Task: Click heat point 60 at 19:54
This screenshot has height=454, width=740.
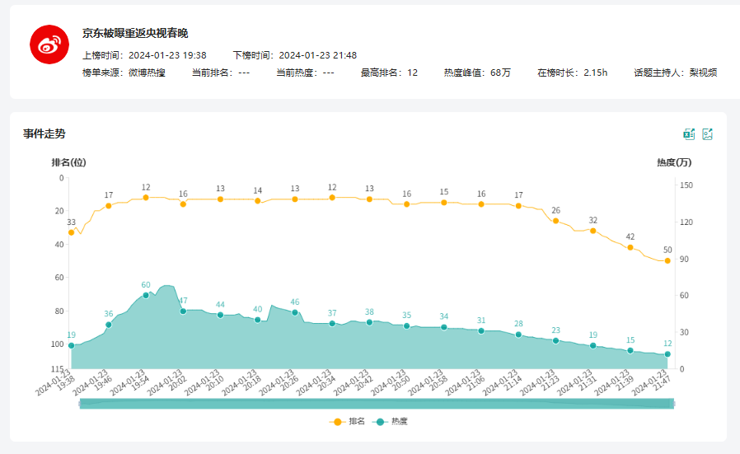Action: [146, 296]
